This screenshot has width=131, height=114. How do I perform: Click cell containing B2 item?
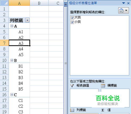tap(19, 72)
